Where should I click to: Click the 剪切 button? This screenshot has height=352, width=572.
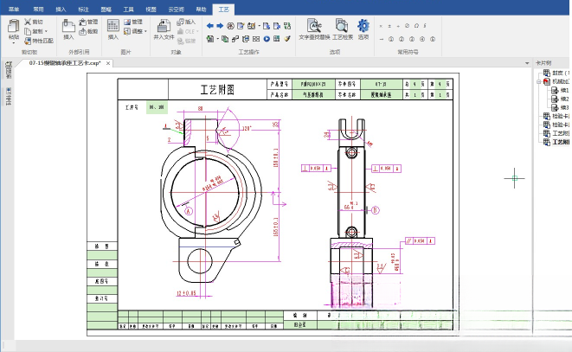34,22
